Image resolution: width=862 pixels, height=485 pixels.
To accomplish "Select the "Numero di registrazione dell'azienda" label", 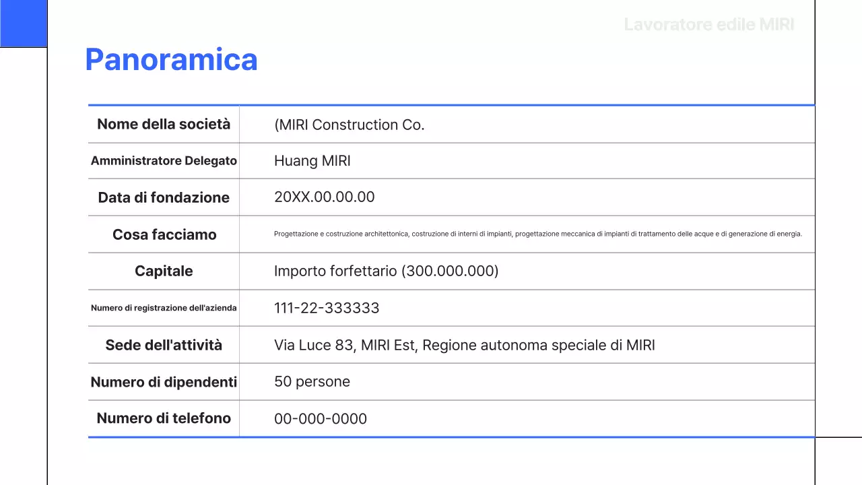I will (164, 308).
